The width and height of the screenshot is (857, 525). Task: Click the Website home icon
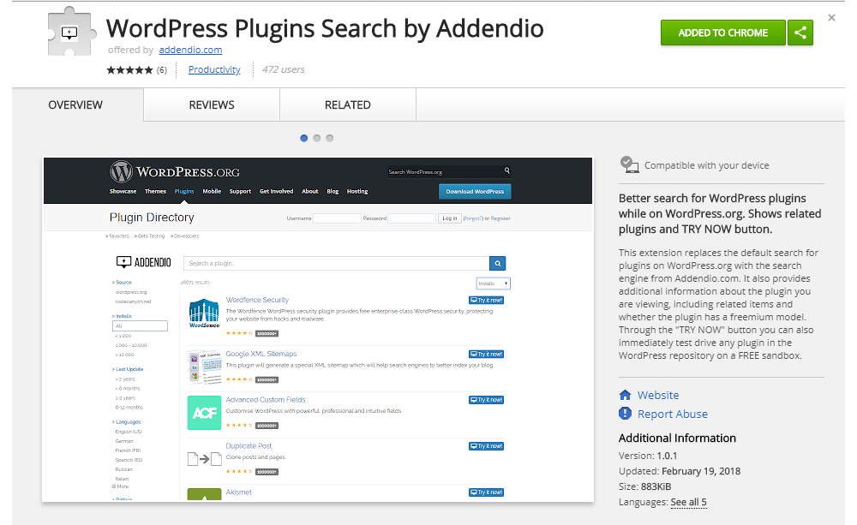click(626, 395)
